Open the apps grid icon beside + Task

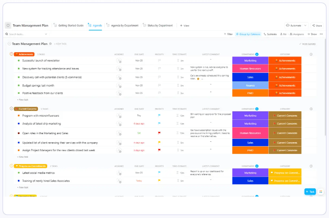coord(320,191)
